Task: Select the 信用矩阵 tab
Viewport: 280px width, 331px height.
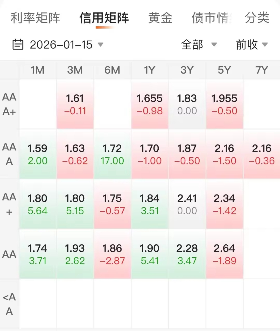Action: 104,18
